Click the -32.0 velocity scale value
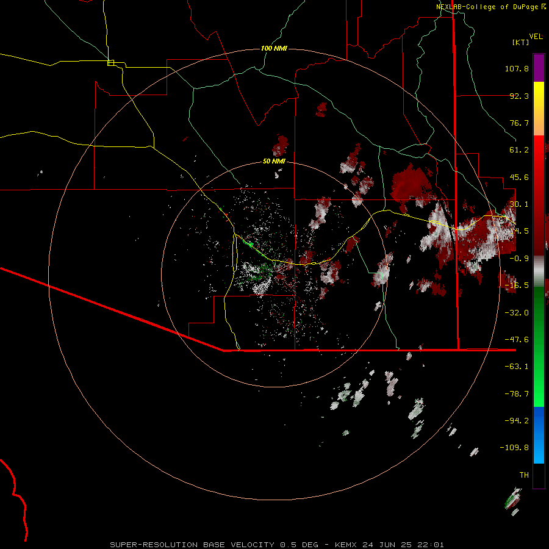Image resolution: width=549 pixels, height=549 pixels. tap(517, 313)
